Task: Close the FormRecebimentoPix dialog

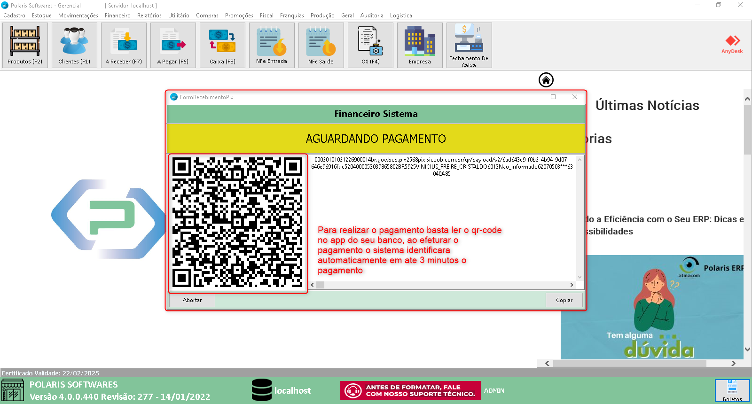Action: point(574,97)
